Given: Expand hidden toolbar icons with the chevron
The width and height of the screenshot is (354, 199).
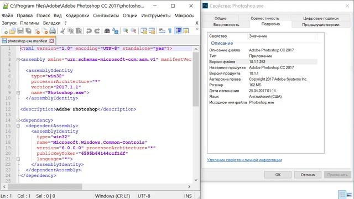Looking at the screenshot, I should [197, 29].
